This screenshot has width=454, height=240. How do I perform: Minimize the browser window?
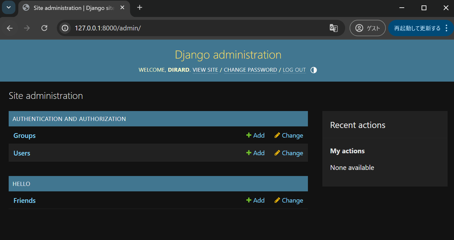[402, 8]
